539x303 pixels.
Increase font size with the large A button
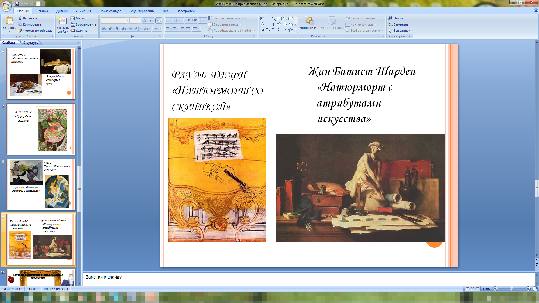click(145, 20)
